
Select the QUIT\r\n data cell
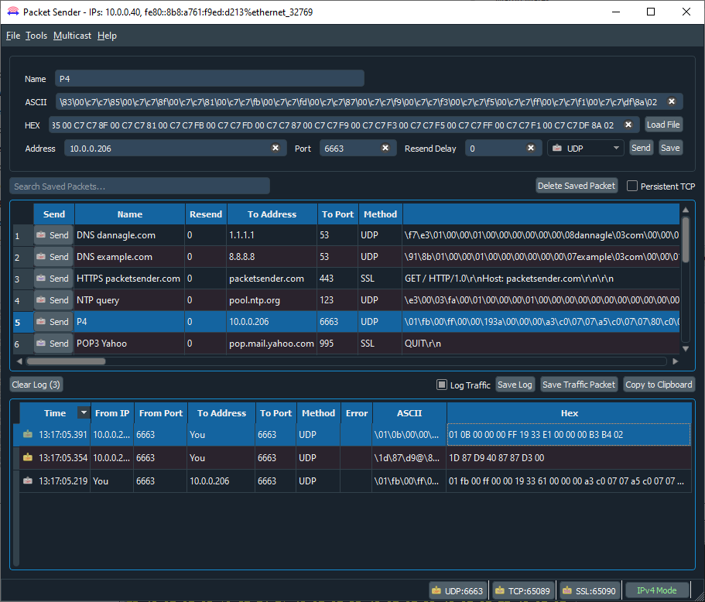coord(541,343)
